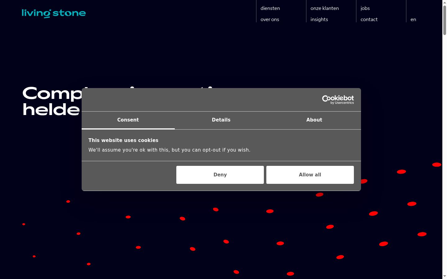Deny all cookies

(x=220, y=175)
